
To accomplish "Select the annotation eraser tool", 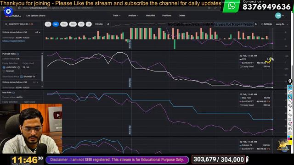I will [290, 106].
